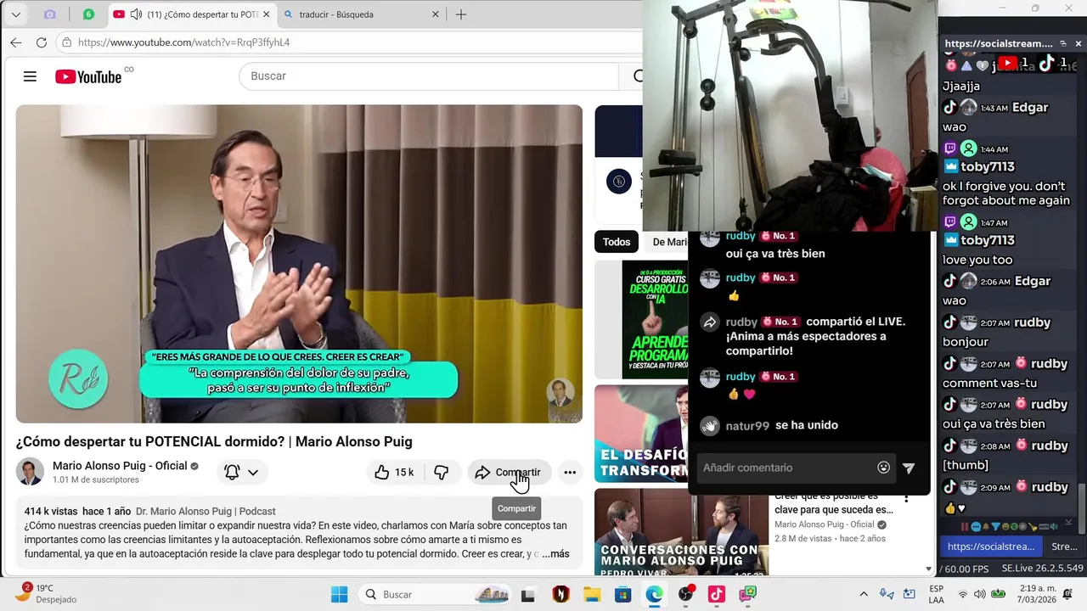Open Microsoft Edge from the taskbar
The width and height of the screenshot is (1087, 611).
pyautogui.click(x=654, y=594)
